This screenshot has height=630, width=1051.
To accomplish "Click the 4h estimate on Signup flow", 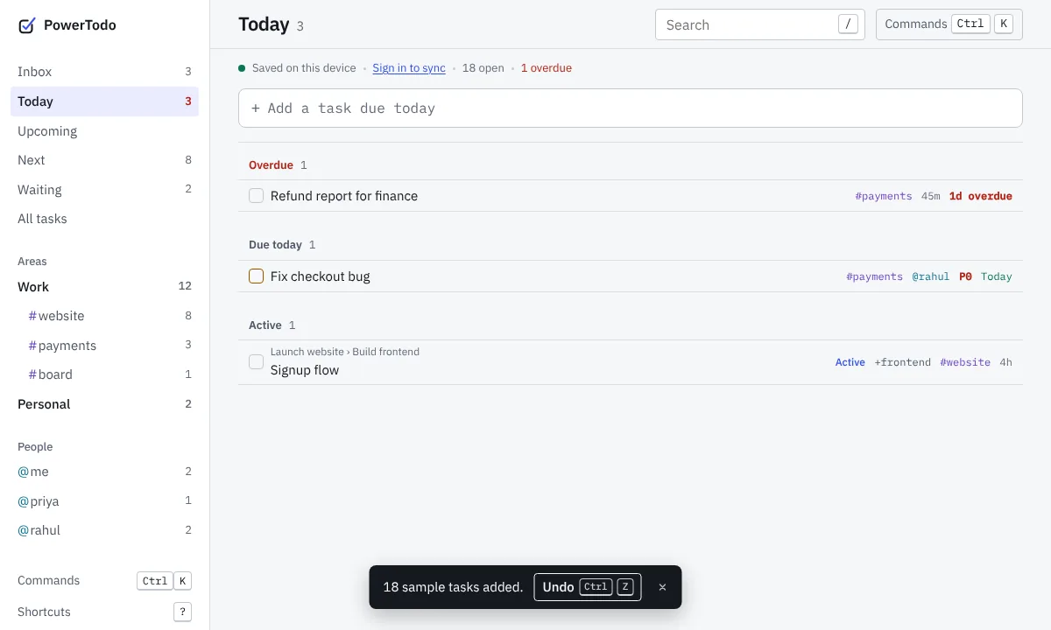I will click(1006, 362).
